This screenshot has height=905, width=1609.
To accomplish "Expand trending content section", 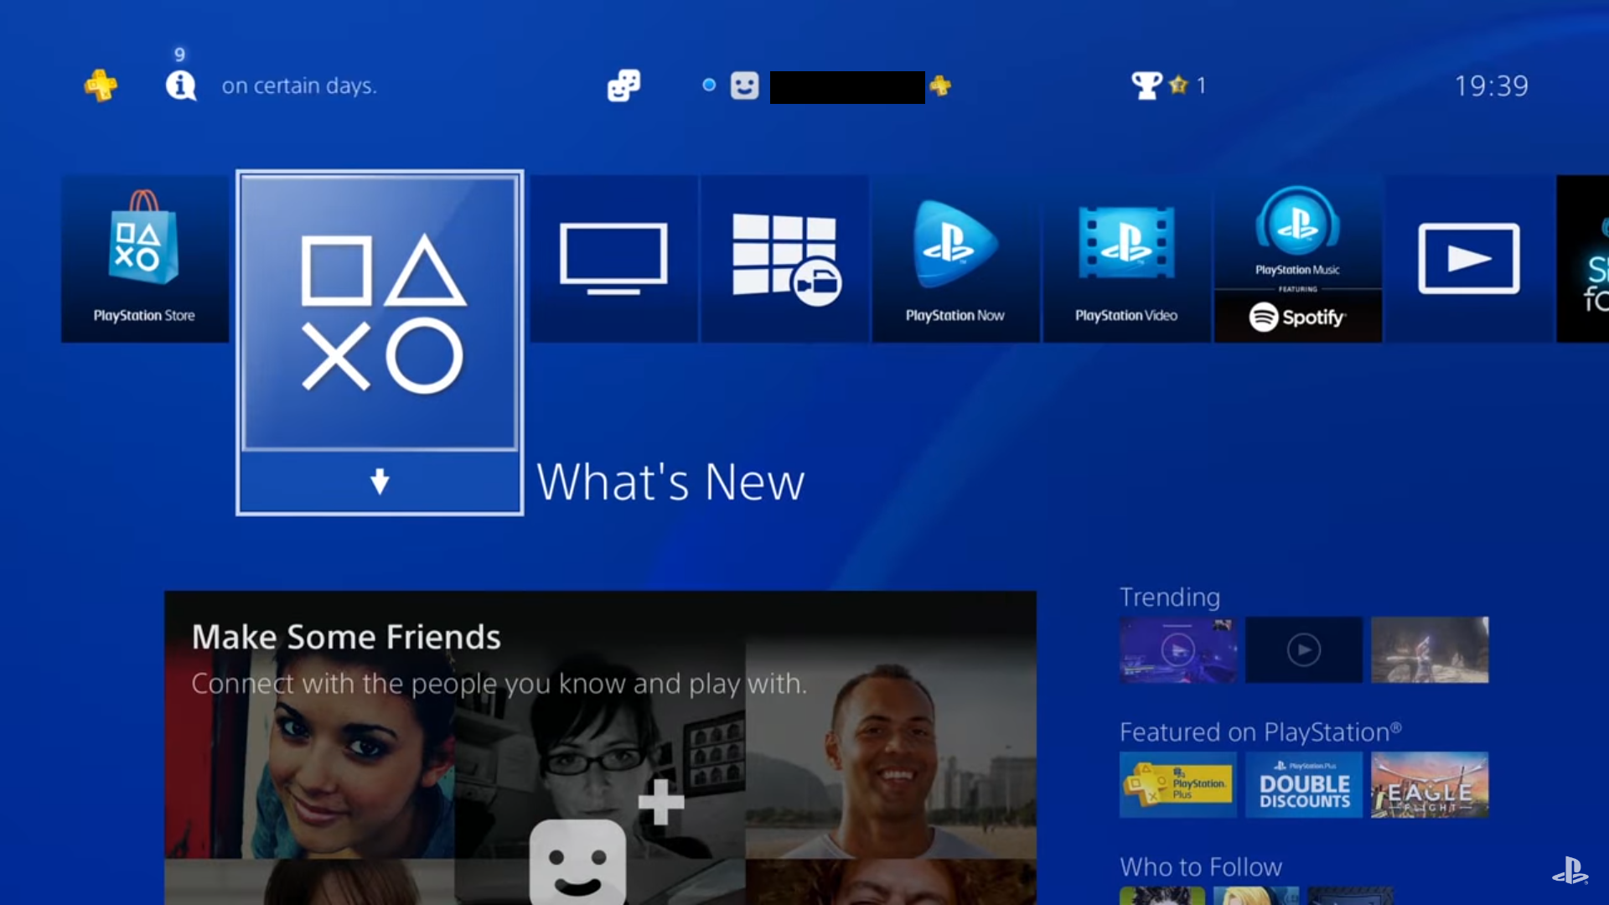I will click(x=1169, y=596).
